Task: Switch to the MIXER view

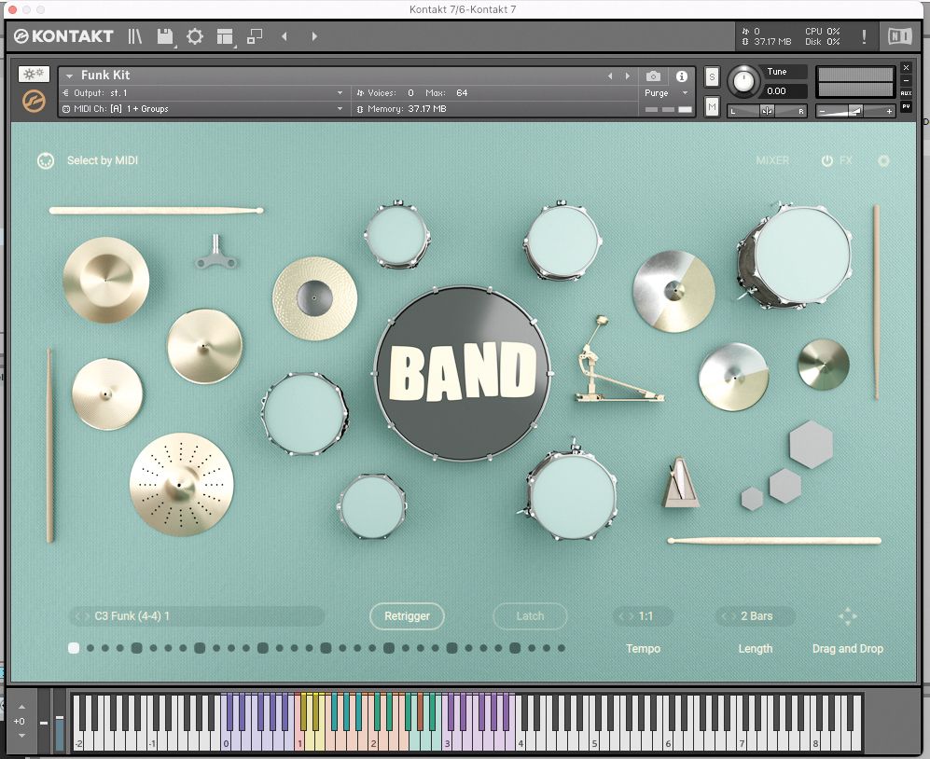Action: (x=772, y=160)
